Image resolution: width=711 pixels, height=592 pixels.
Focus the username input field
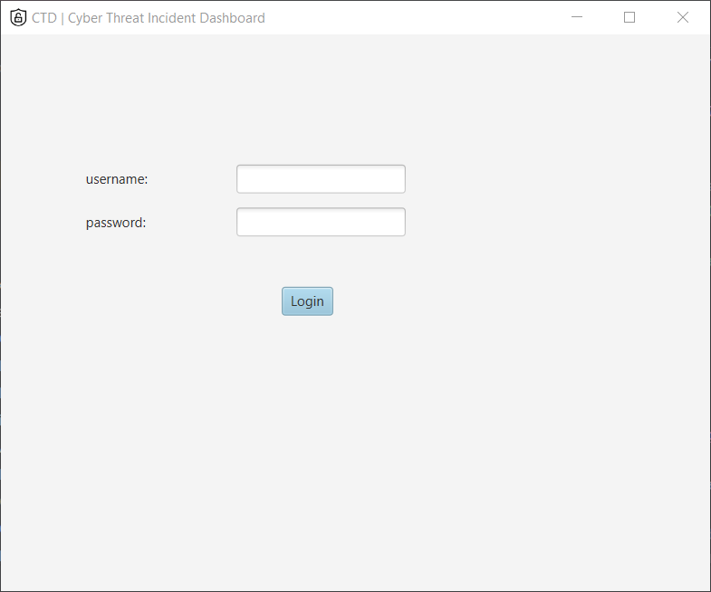point(321,179)
